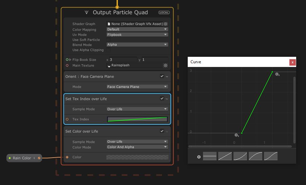Open the Blend Mode Alpha dropdown
306x185 pixels.
tap(137, 45)
